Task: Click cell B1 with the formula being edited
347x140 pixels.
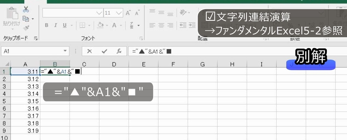Action: [x=55, y=71]
